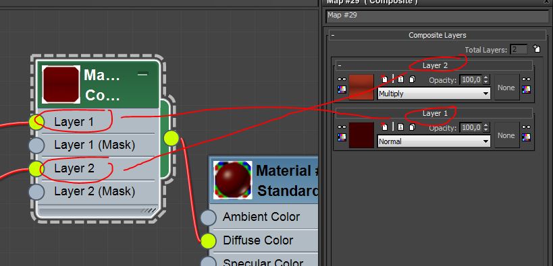This screenshot has width=553, height=266.
Task: Click the Composite node title bar text
Action: coord(102,85)
